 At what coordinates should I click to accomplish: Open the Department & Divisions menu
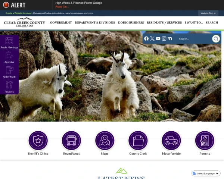95,22
